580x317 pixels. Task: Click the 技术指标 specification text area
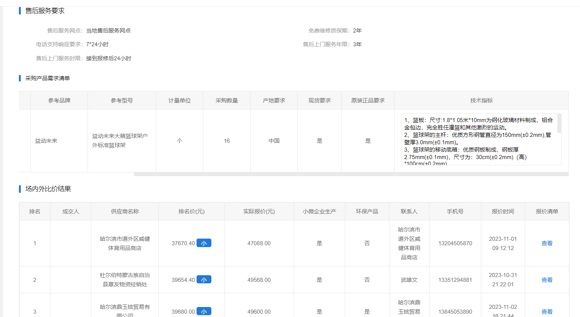(478, 139)
